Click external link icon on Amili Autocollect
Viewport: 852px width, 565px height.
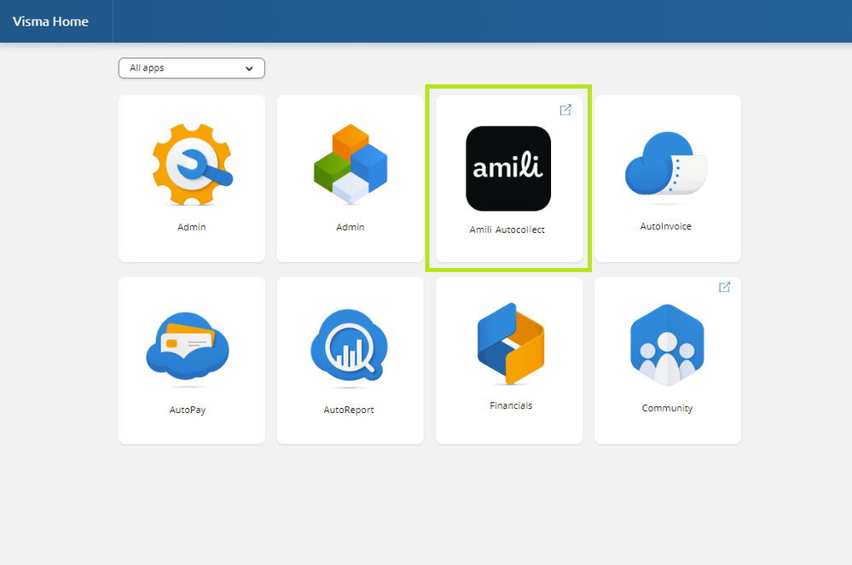[x=565, y=110]
